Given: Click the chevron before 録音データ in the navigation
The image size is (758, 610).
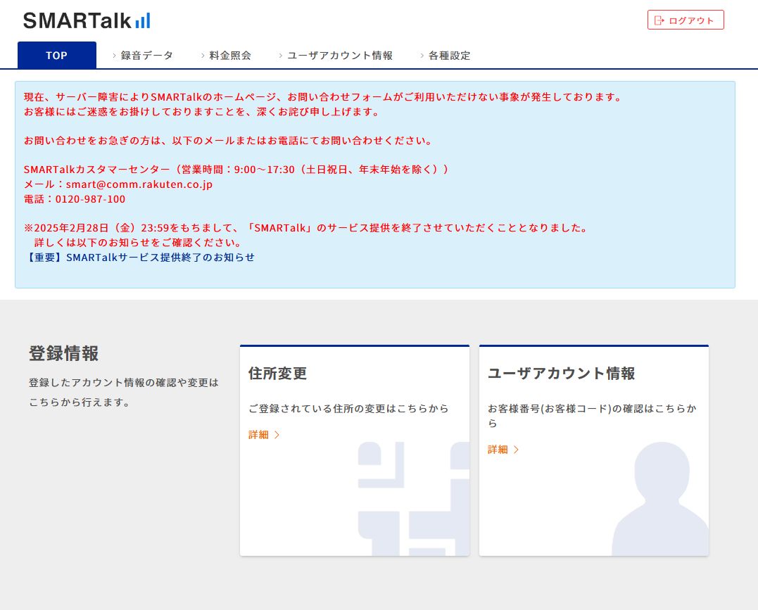Looking at the screenshot, I should (115, 55).
